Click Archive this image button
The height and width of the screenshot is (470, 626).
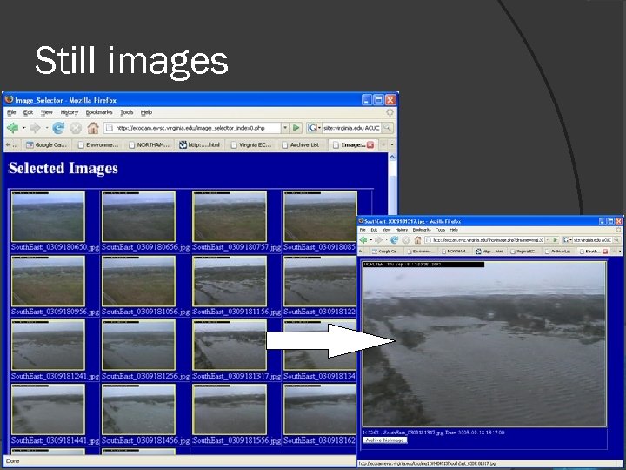[385, 440]
